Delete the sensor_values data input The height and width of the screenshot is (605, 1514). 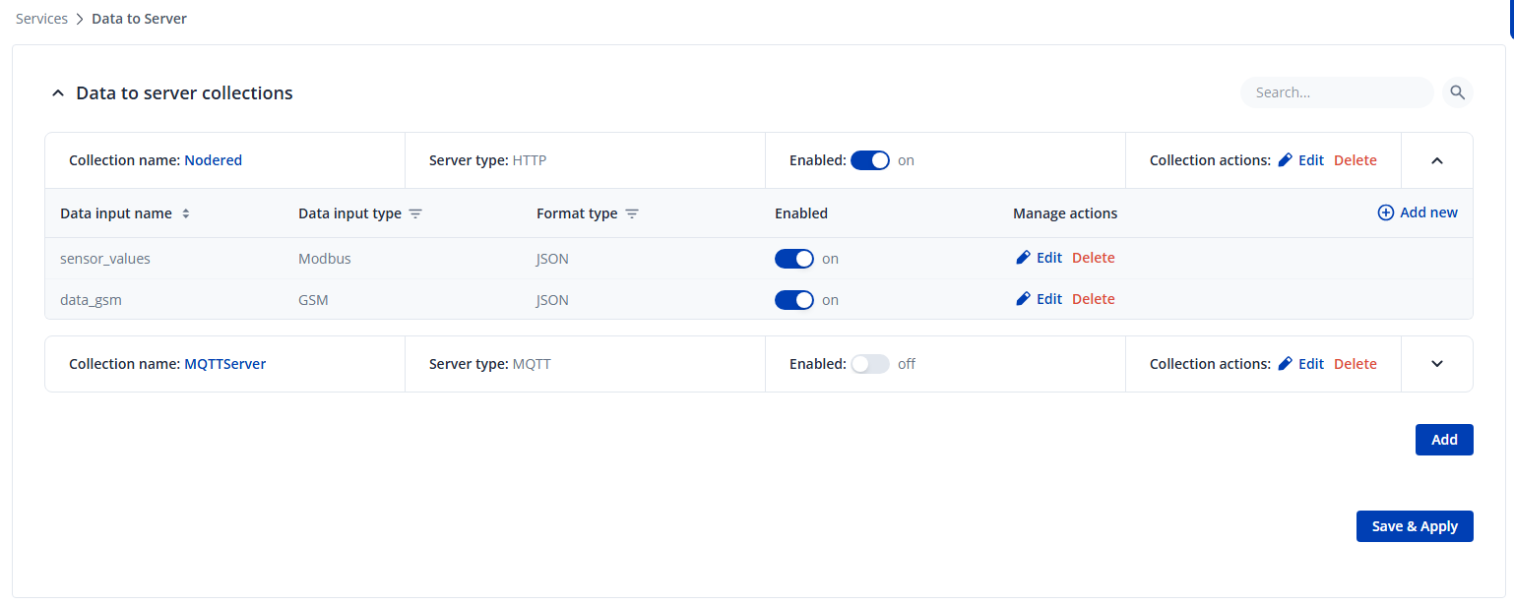[x=1094, y=258]
